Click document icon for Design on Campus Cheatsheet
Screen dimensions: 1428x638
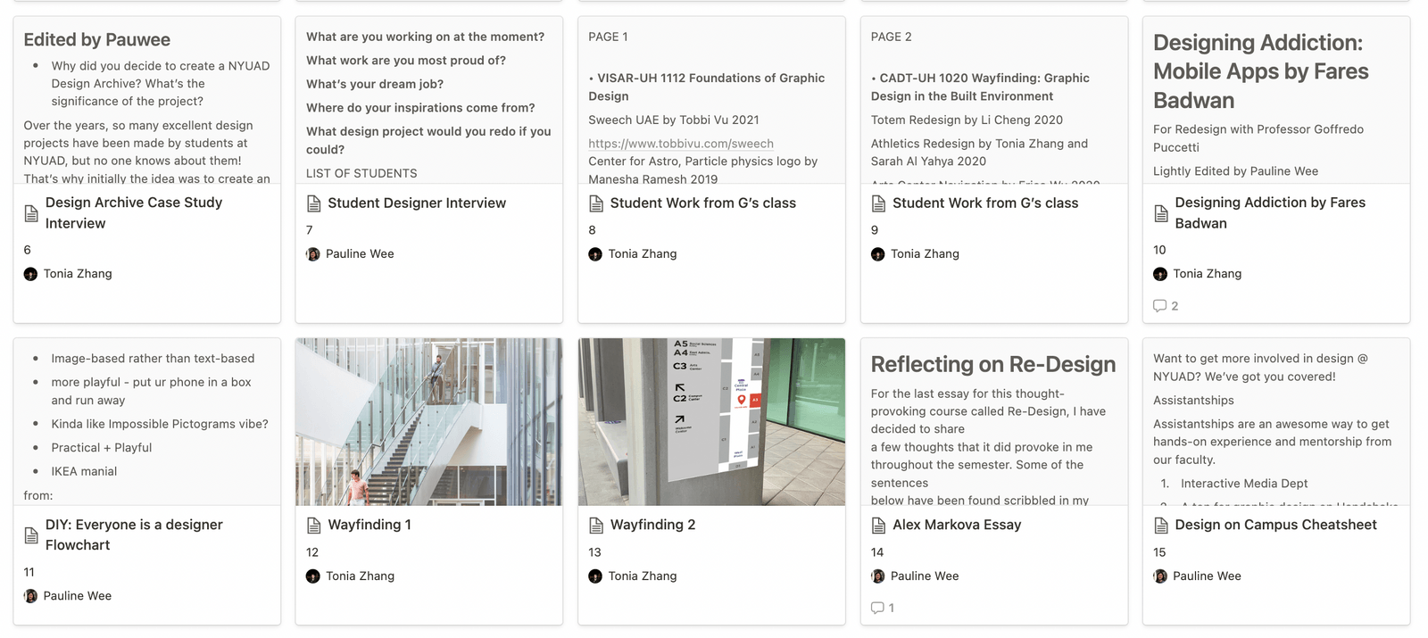[x=1160, y=525]
